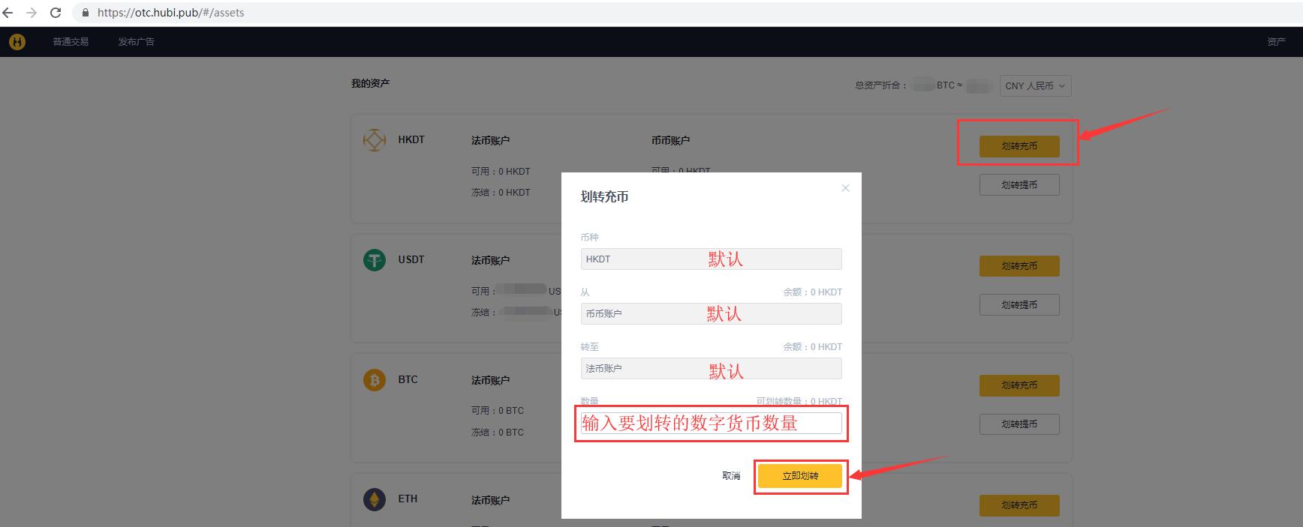Click 法币账户 heading in ETH row
The image size is (1303, 527).
click(490, 500)
